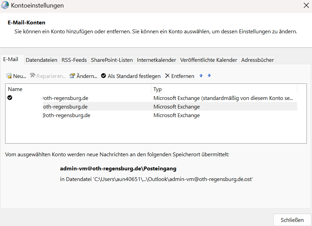Screen dimensions: 312x226
Task: Click the Reparieren... tools icon
Action: [x=33, y=76]
